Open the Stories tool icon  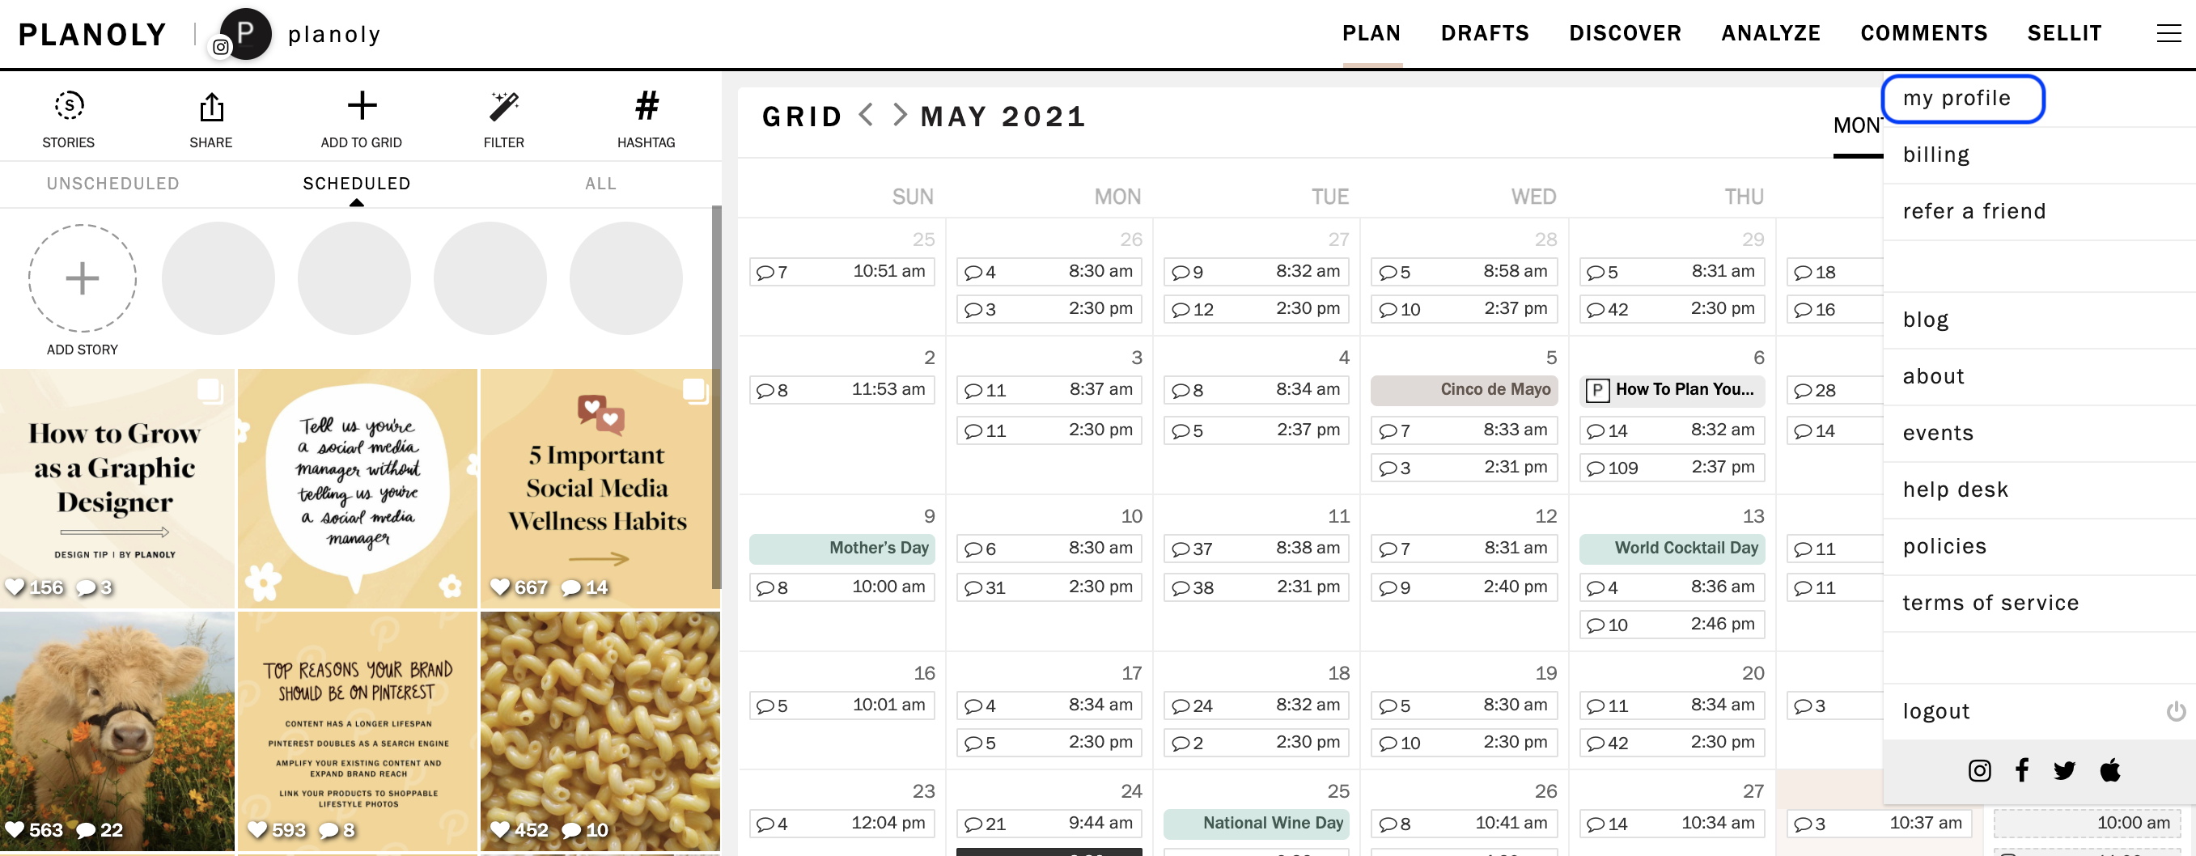pyautogui.click(x=69, y=107)
